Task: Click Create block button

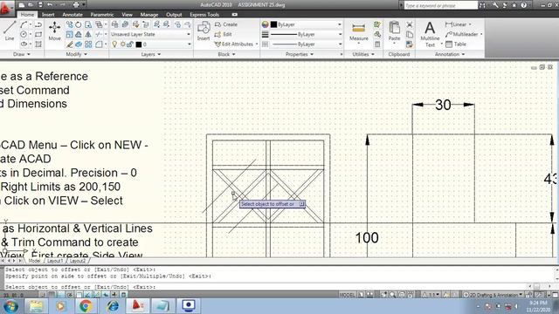Action: (226, 24)
